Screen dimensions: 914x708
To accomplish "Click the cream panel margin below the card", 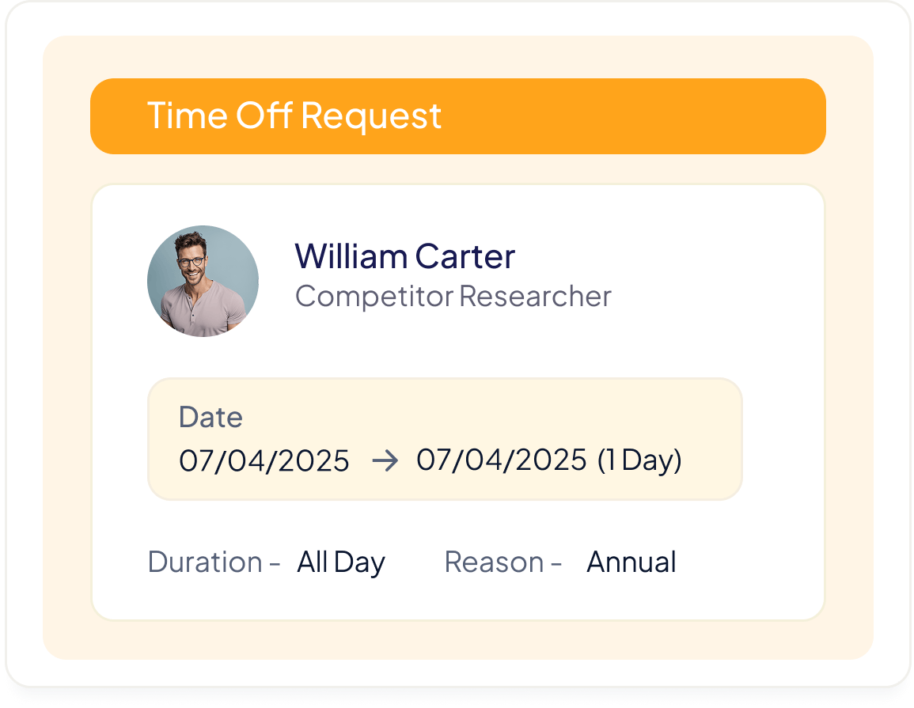I will [x=457, y=639].
